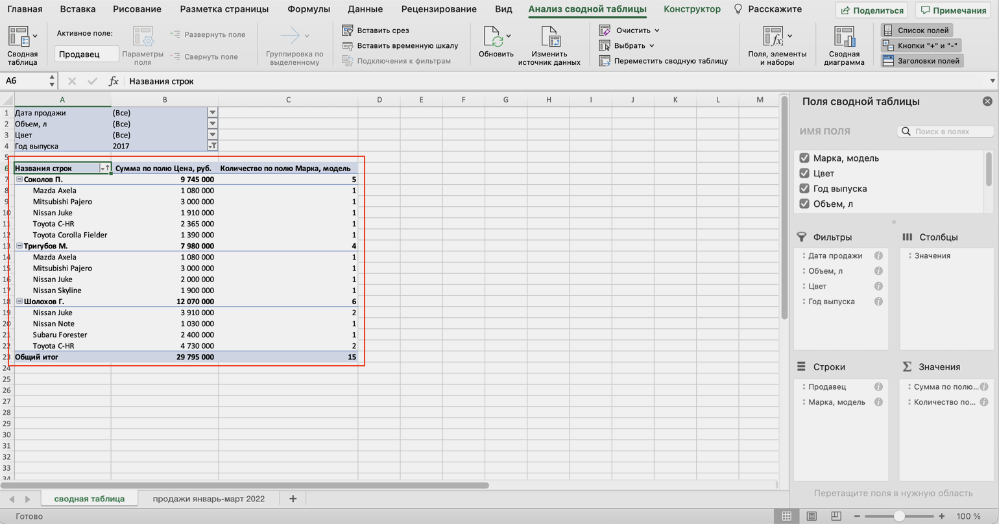Uncheck the Год выпуска field checkbox
Screen dimensions: 999x524
tap(804, 189)
